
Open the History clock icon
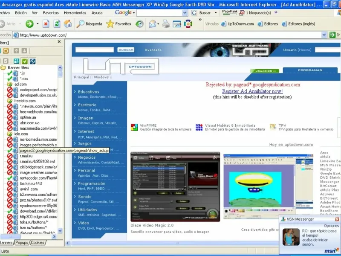(x=139, y=24)
